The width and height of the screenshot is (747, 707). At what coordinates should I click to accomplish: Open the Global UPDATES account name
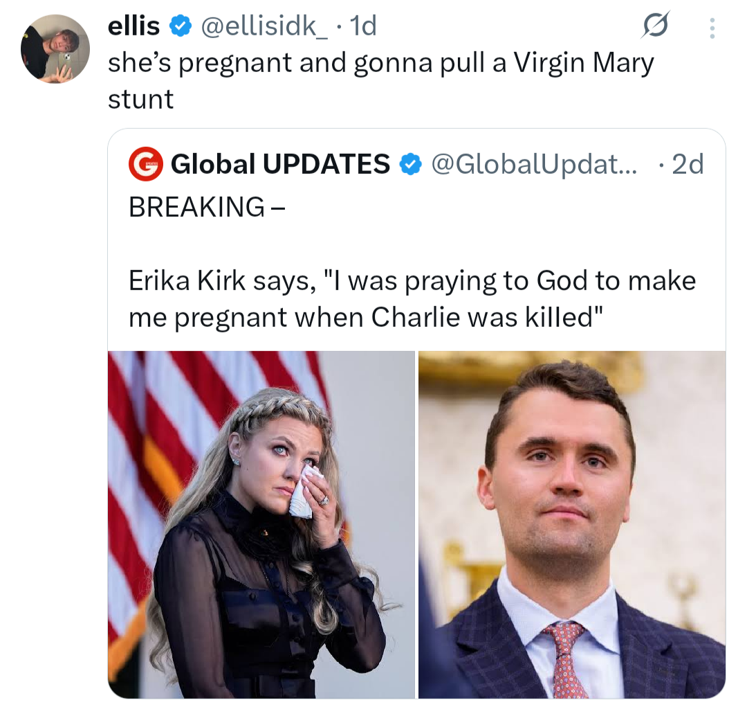(x=279, y=164)
